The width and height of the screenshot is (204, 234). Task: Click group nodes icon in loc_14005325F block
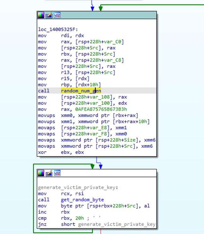tap(57, 15)
